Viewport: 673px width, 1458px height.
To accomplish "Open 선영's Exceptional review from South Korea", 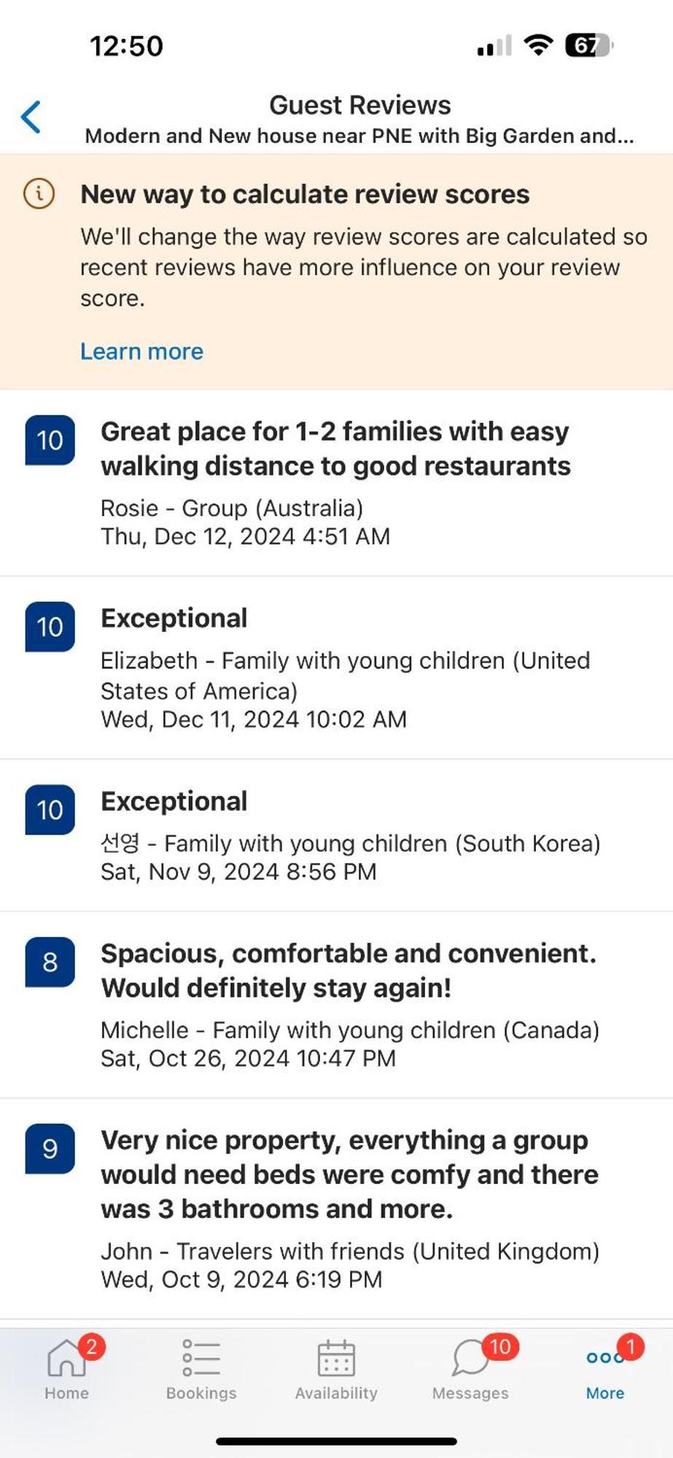I will 336,835.
